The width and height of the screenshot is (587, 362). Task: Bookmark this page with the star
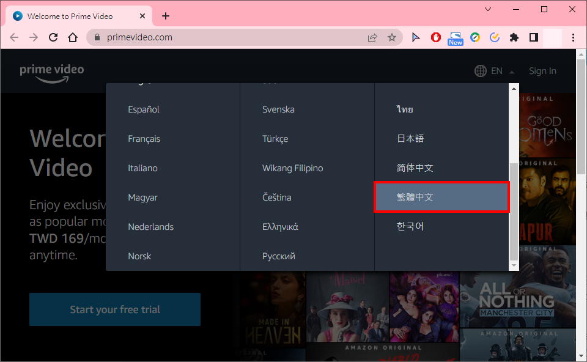[391, 37]
